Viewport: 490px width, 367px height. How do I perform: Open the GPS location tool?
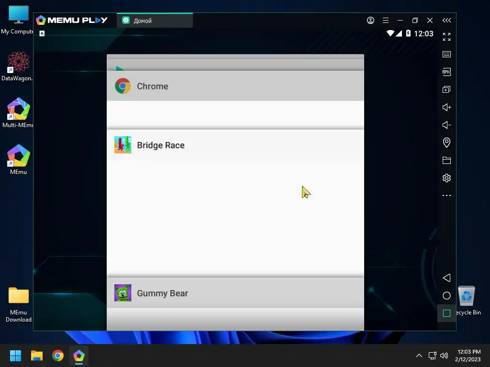446,142
